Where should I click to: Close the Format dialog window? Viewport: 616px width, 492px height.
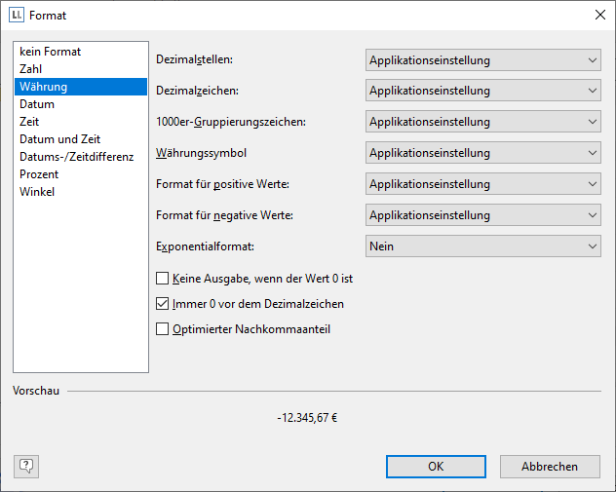[x=597, y=16]
